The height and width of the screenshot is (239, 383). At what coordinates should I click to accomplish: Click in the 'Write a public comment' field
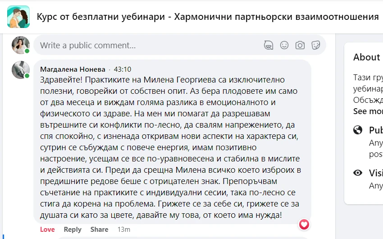click(149, 45)
